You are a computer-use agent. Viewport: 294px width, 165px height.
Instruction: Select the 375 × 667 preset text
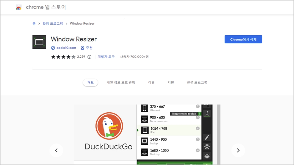(x=157, y=107)
